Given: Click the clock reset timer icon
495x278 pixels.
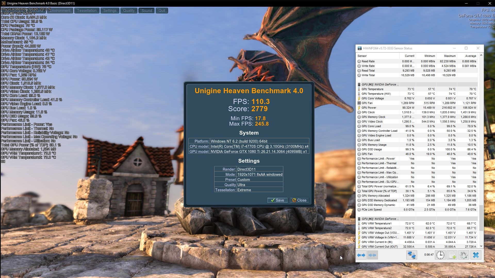Looking at the screenshot, I should click(x=440, y=255).
